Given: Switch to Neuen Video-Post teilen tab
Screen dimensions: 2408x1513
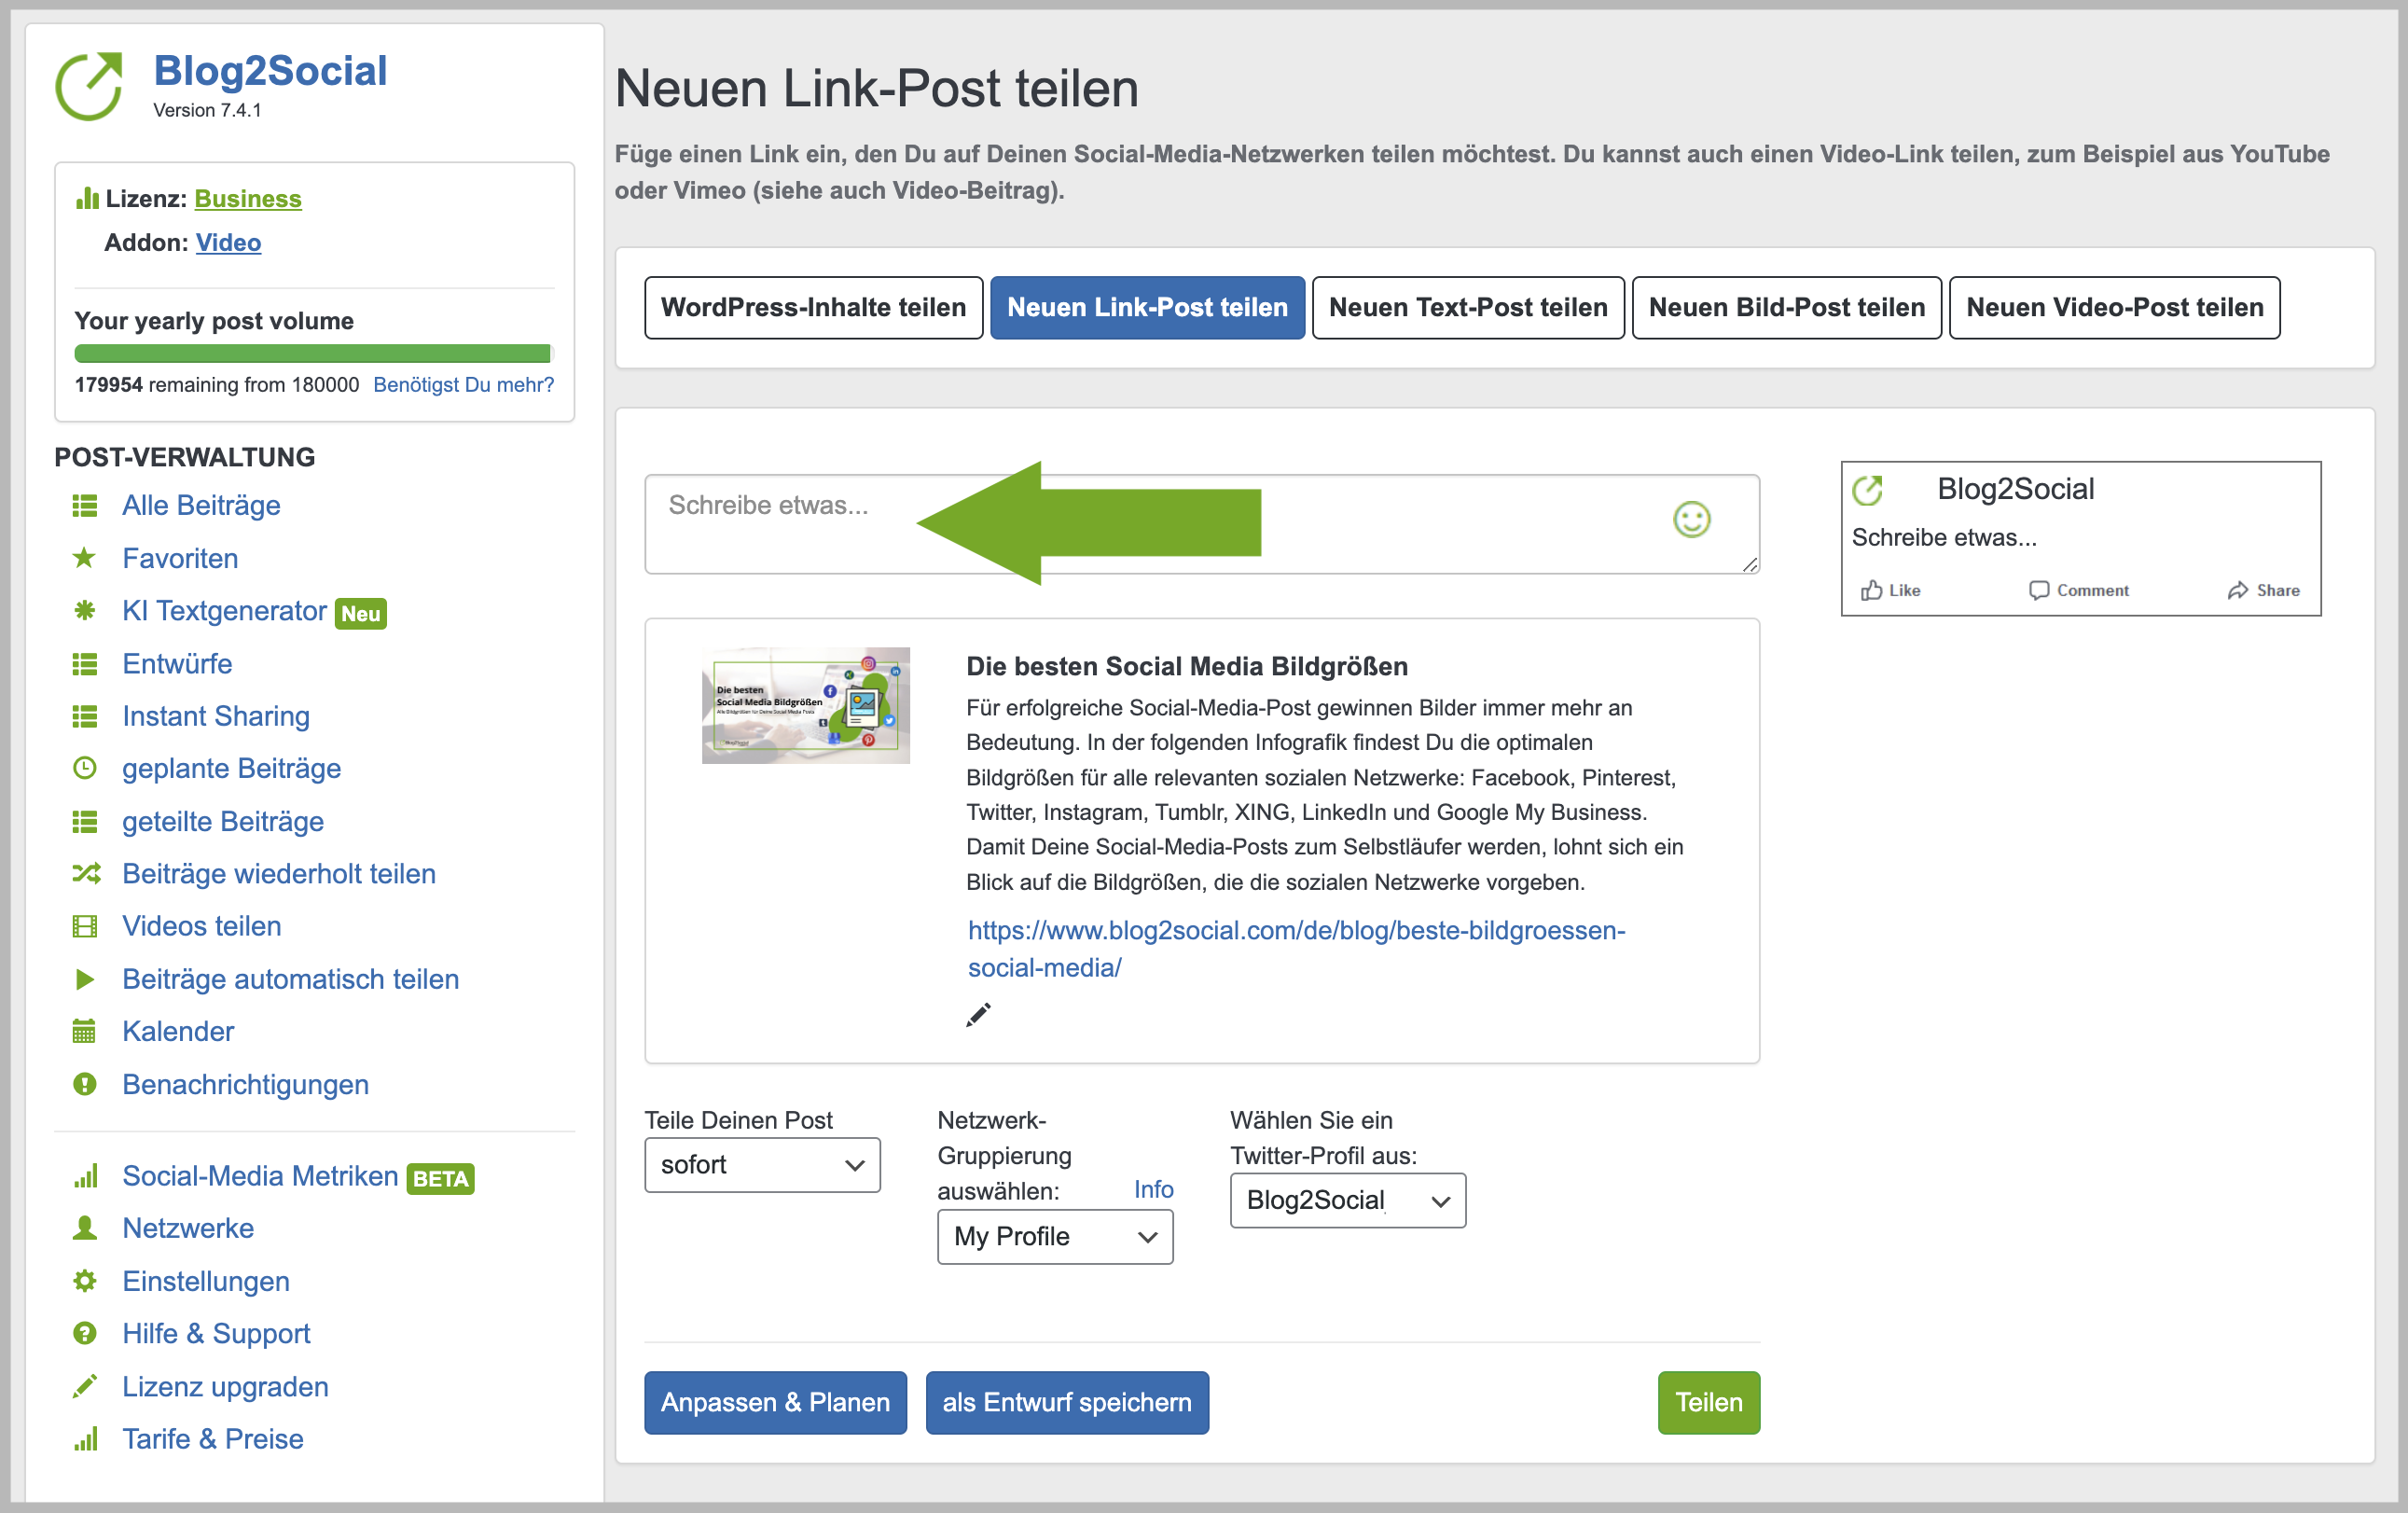Looking at the screenshot, I should point(2114,307).
